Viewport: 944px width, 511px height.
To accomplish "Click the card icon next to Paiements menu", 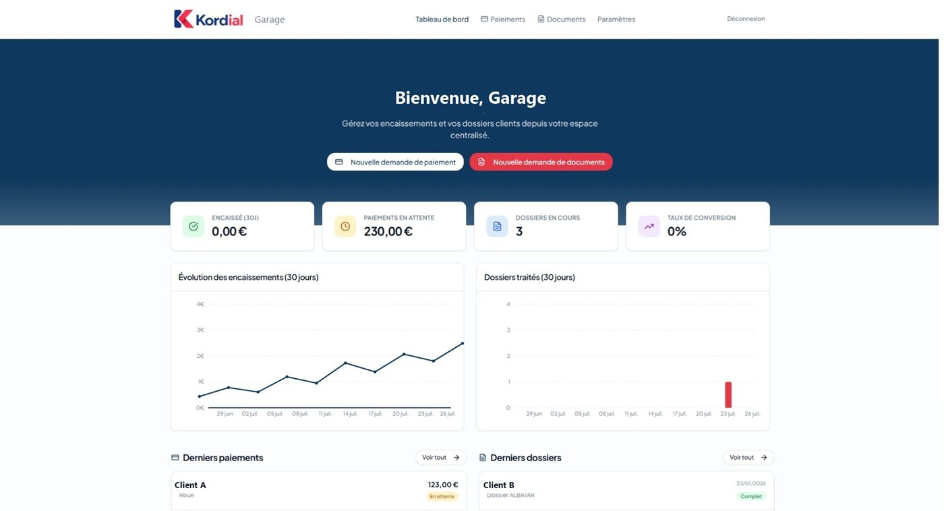I will (484, 19).
